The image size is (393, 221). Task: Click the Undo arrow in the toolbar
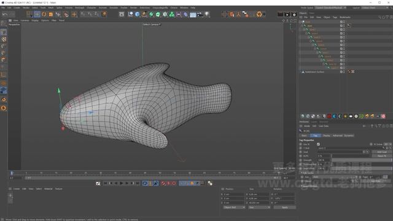[5, 14]
